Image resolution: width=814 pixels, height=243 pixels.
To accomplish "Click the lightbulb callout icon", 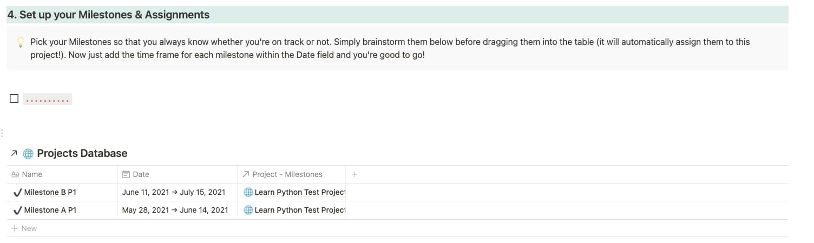I will point(21,42).
